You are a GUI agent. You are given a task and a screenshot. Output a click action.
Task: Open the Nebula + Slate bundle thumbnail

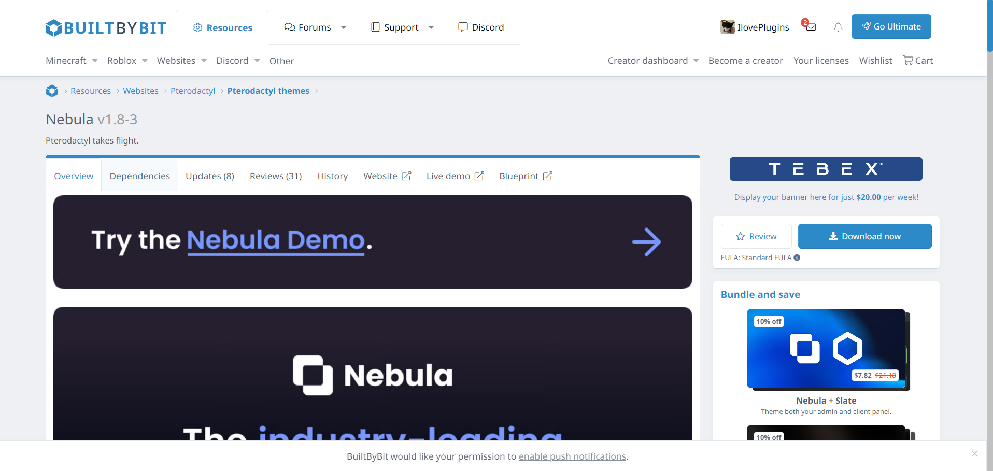click(x=826, y=349)
